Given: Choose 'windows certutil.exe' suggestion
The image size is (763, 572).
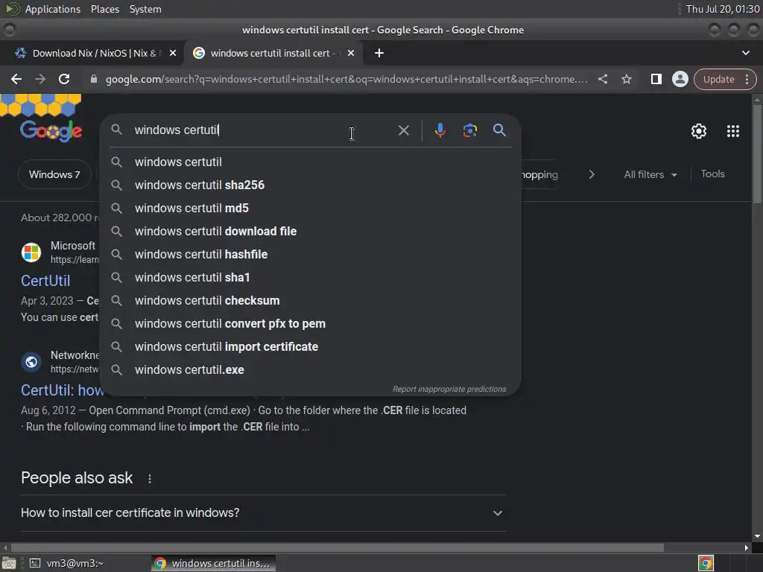Looking at the screenshot, I should pos(311,370).
